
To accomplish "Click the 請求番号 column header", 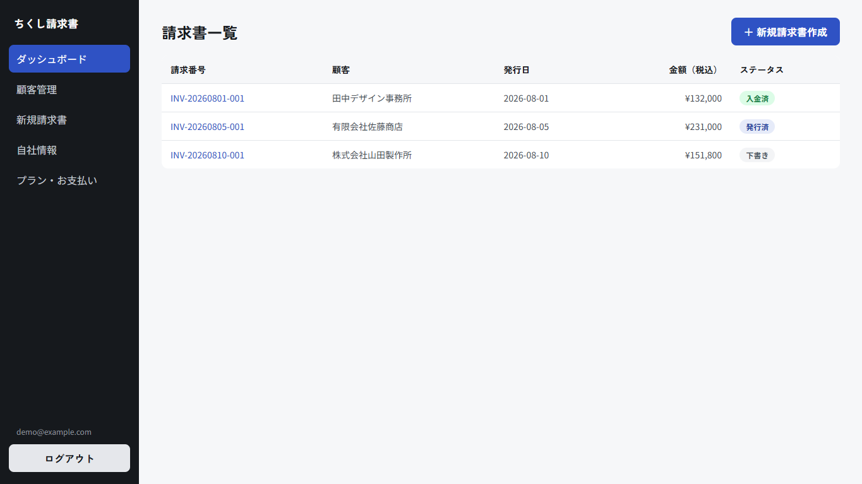I will click(188, 70).
